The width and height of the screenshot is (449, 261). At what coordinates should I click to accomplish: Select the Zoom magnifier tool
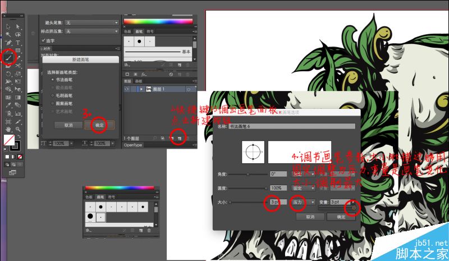tap(18, 129)
